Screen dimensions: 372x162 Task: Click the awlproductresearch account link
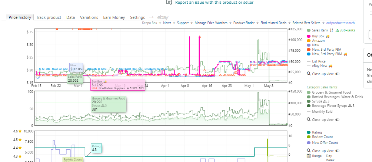pyautogui.click(x=341, y=23)
